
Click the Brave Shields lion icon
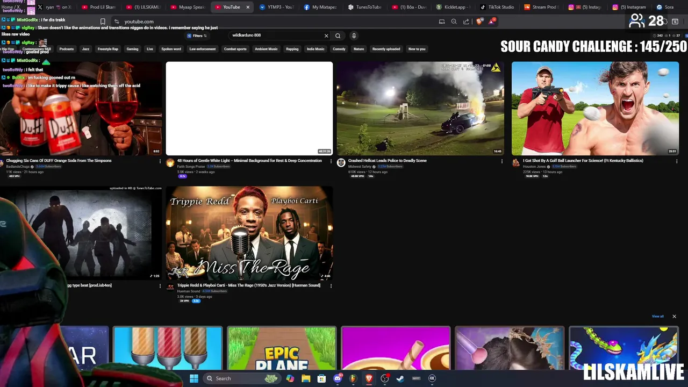[x=479, y=21]
